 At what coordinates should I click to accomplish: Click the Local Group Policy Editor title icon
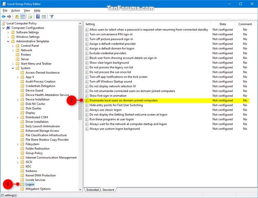click(x=4, y=4)
